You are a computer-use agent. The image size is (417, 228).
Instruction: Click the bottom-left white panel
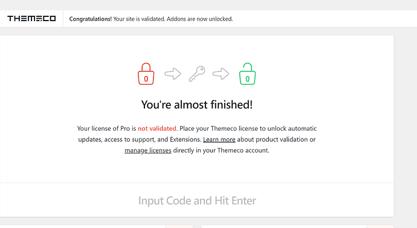(x=83, y=227)
